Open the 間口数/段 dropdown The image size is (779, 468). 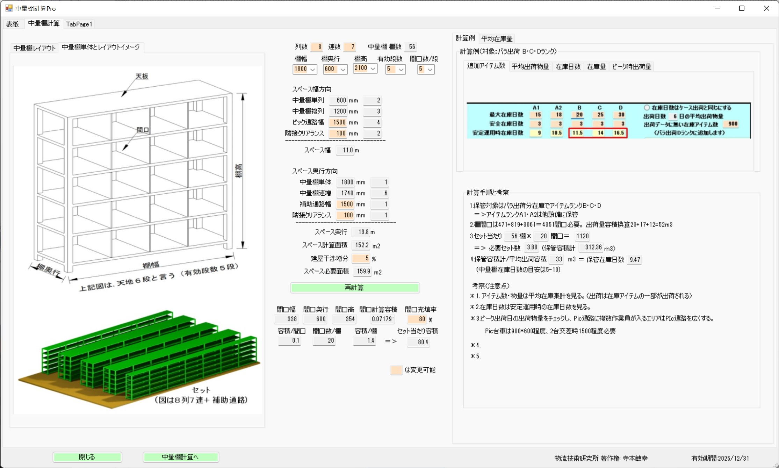[x=430, y=69]
